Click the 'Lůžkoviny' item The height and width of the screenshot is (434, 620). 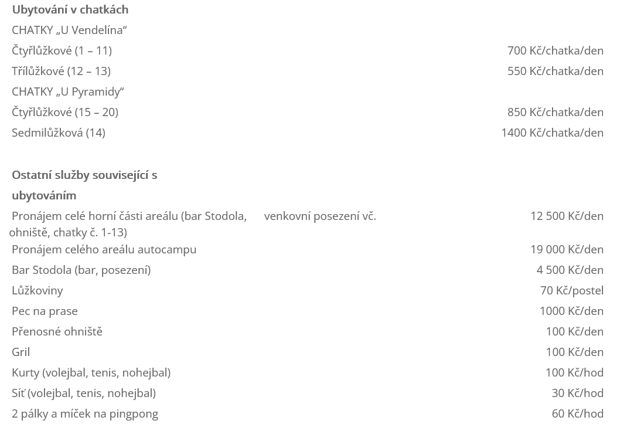(x=37, y=291)
